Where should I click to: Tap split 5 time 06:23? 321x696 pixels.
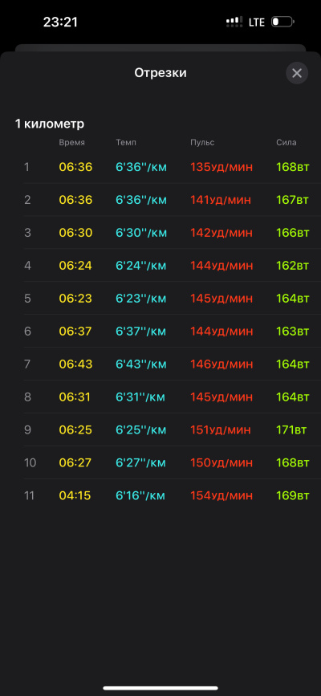coord(75,299)
